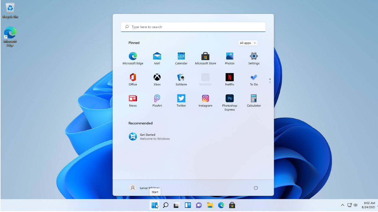This screenshot has height=212, width=378.
Task: Launch the Calendar app
Action: click(181, 58)
